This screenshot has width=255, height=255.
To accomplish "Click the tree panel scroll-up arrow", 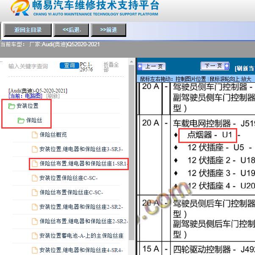I will coord(131,62).
